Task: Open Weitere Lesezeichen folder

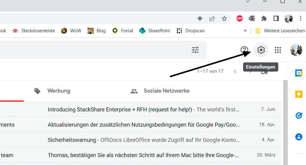Action: tap(280, 31)
